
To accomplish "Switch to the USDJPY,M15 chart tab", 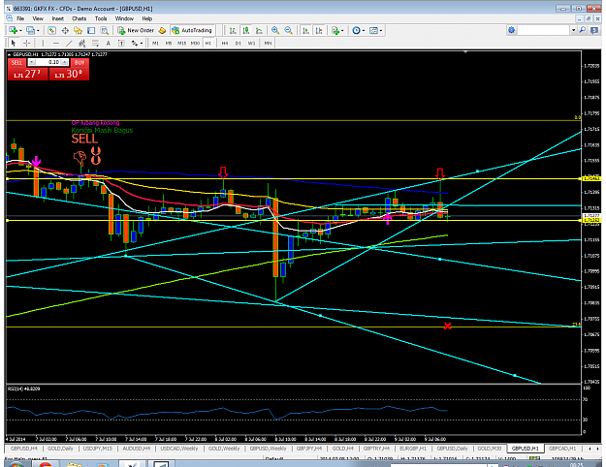I will coord(97,449).
